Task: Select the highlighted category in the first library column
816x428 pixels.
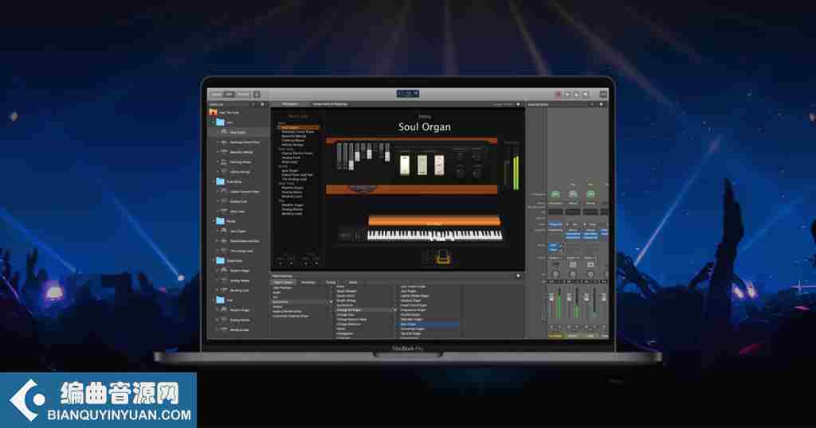Action: (302, 302)
